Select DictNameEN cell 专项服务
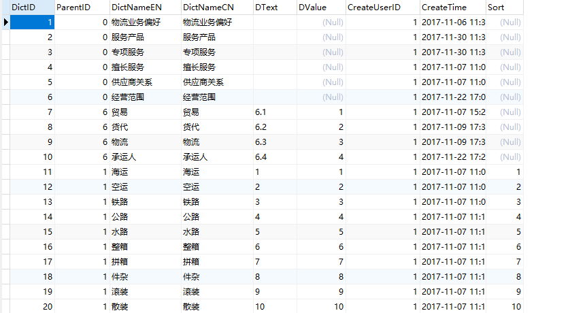Screen dimensions: 570x313 pyautogui.click(x=146, y=52)
